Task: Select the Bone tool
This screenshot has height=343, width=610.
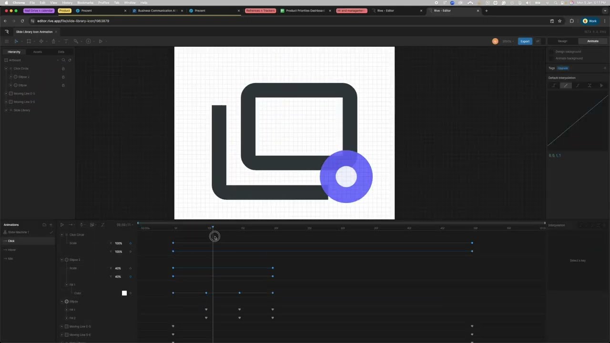Action: click(76, 41)
